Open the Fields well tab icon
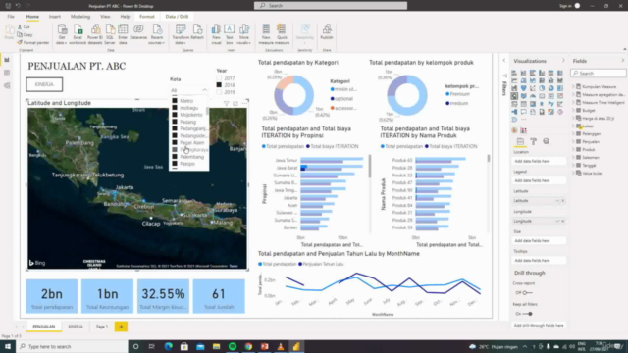 coord(520,141)
